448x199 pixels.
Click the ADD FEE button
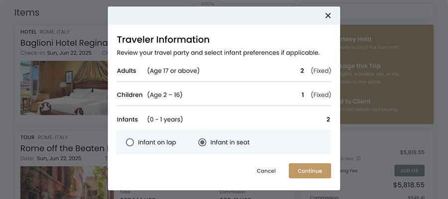[409, 171]
